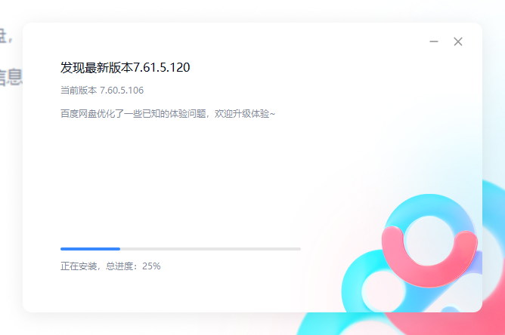Minimize the update dialog

(434, 41)
